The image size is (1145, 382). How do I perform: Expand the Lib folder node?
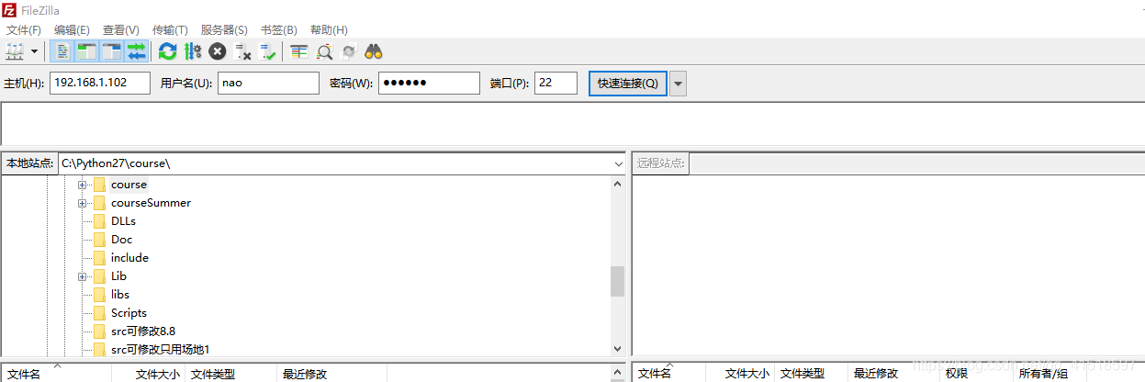83,276
